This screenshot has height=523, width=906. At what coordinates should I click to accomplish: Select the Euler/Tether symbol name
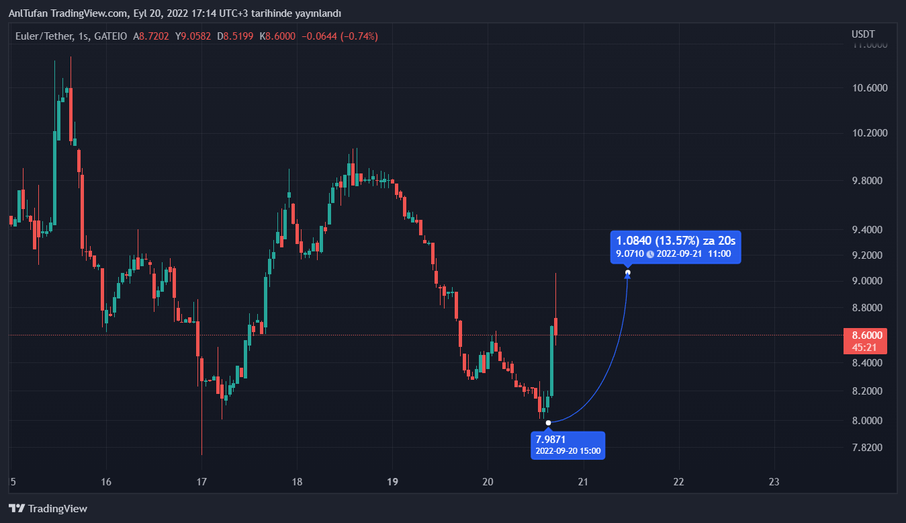coord(44,36)
